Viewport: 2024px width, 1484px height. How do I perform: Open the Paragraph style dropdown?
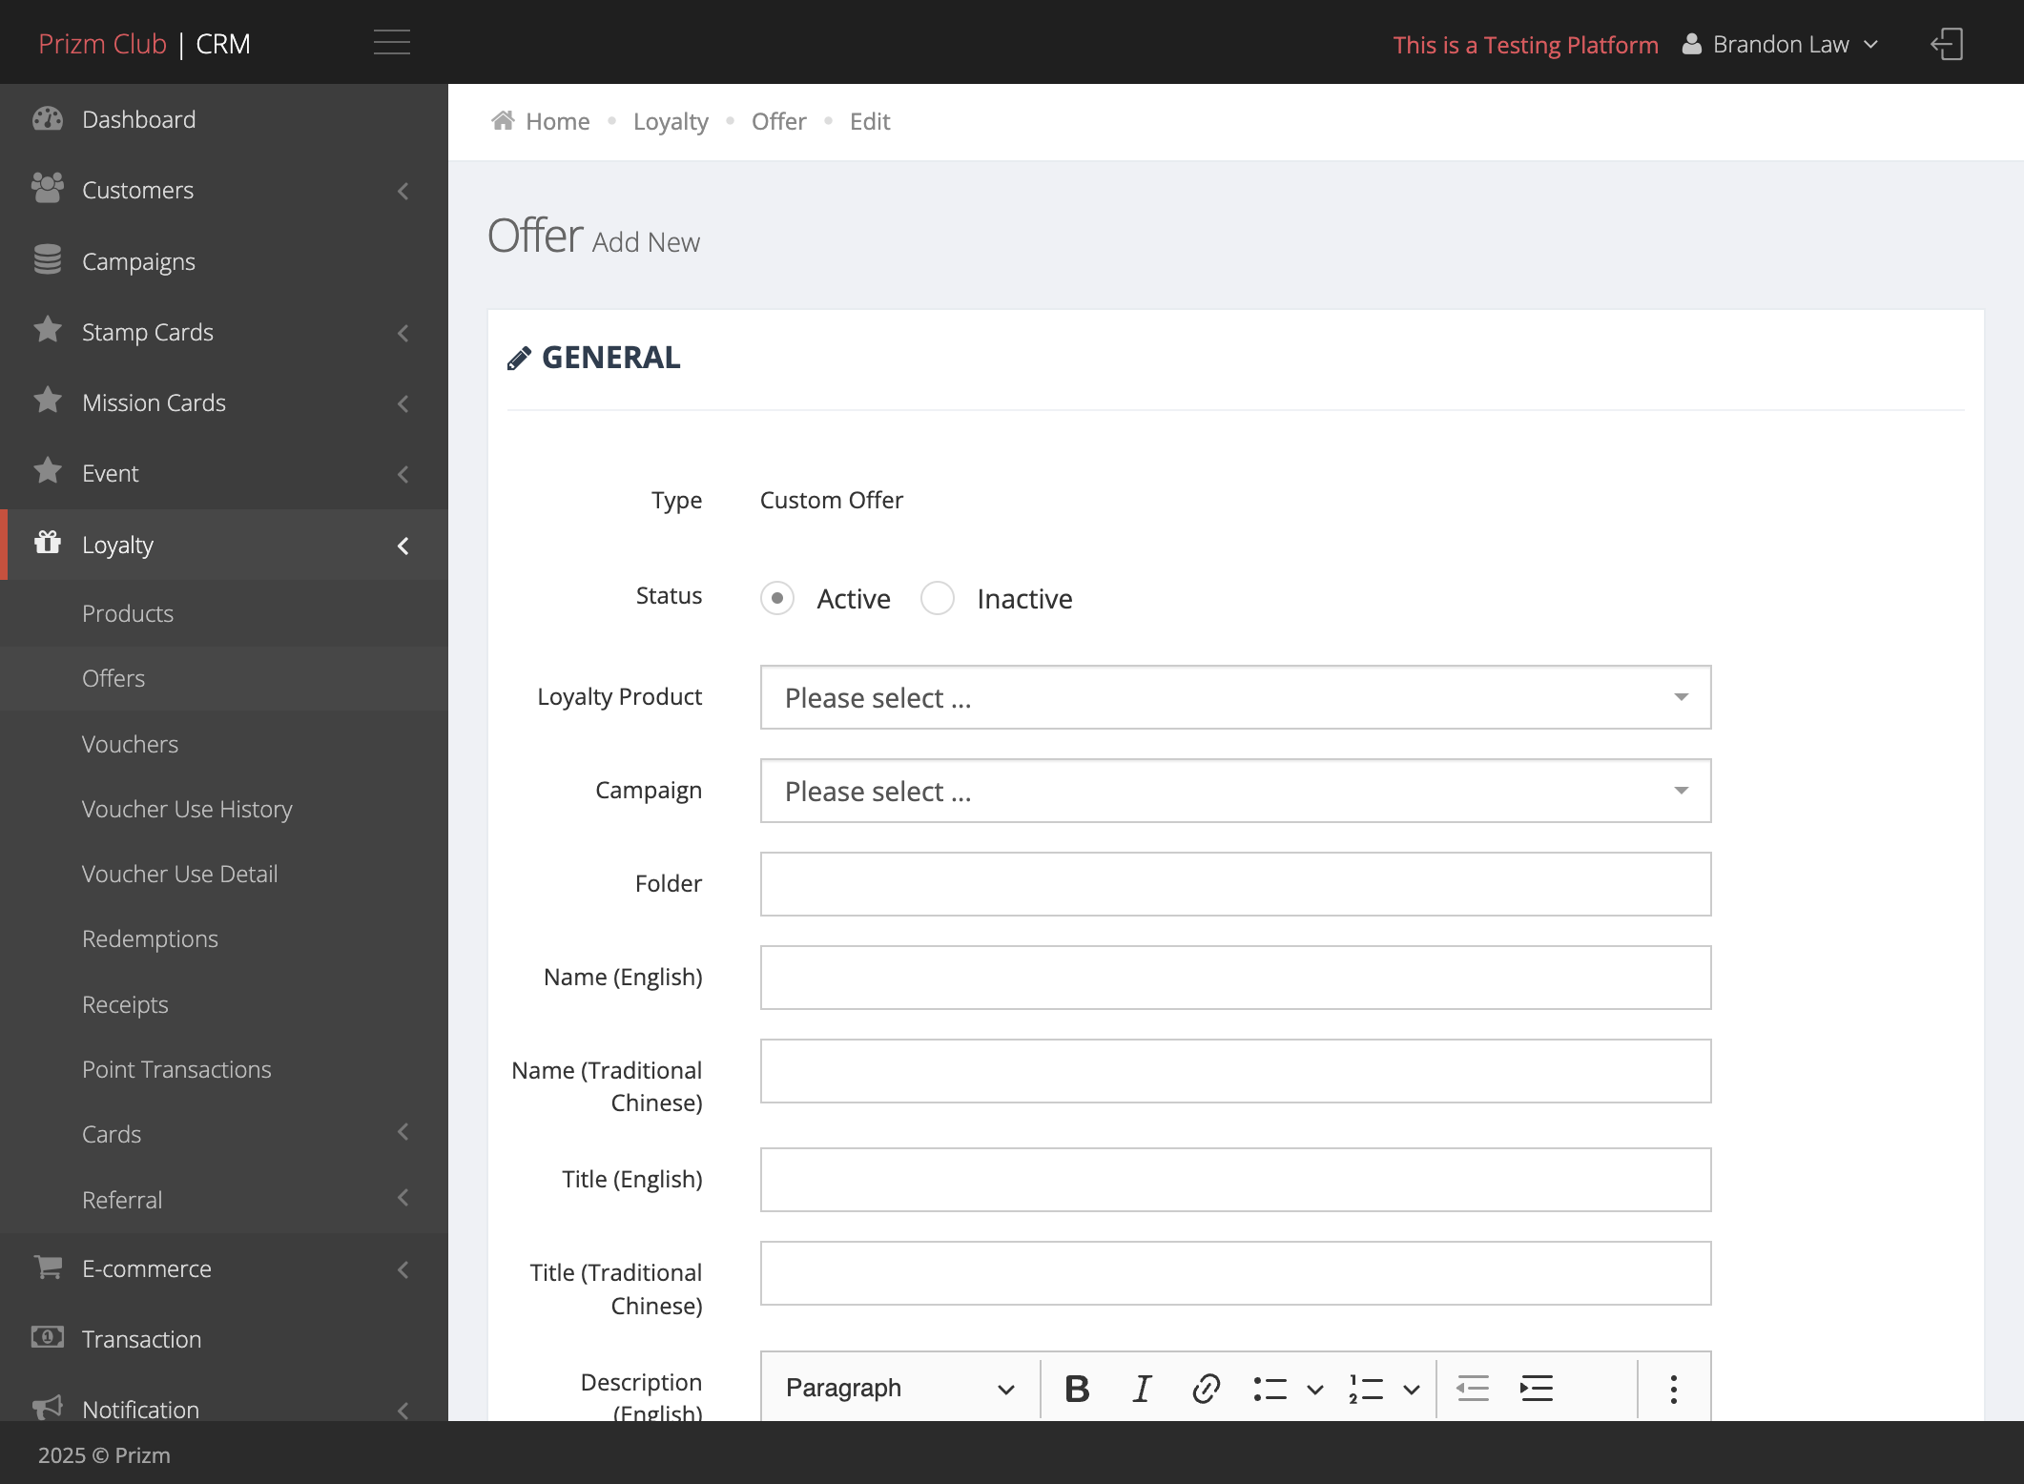[x=899, y=1389]
